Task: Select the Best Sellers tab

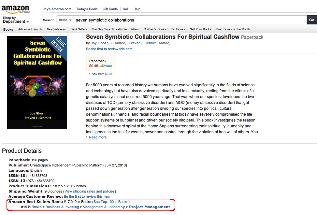Action: tap(79, 29)
